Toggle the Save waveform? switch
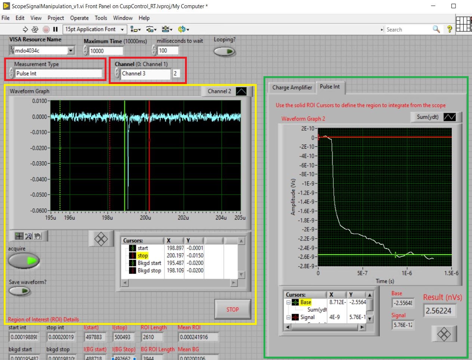Image resolution: width=472 pixels, height=360 pixels. tap(20, 291)
